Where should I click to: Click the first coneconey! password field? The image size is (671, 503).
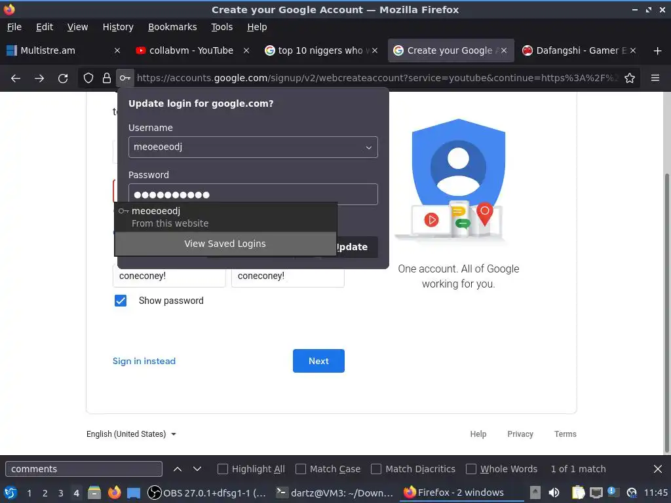click(169, 276)
